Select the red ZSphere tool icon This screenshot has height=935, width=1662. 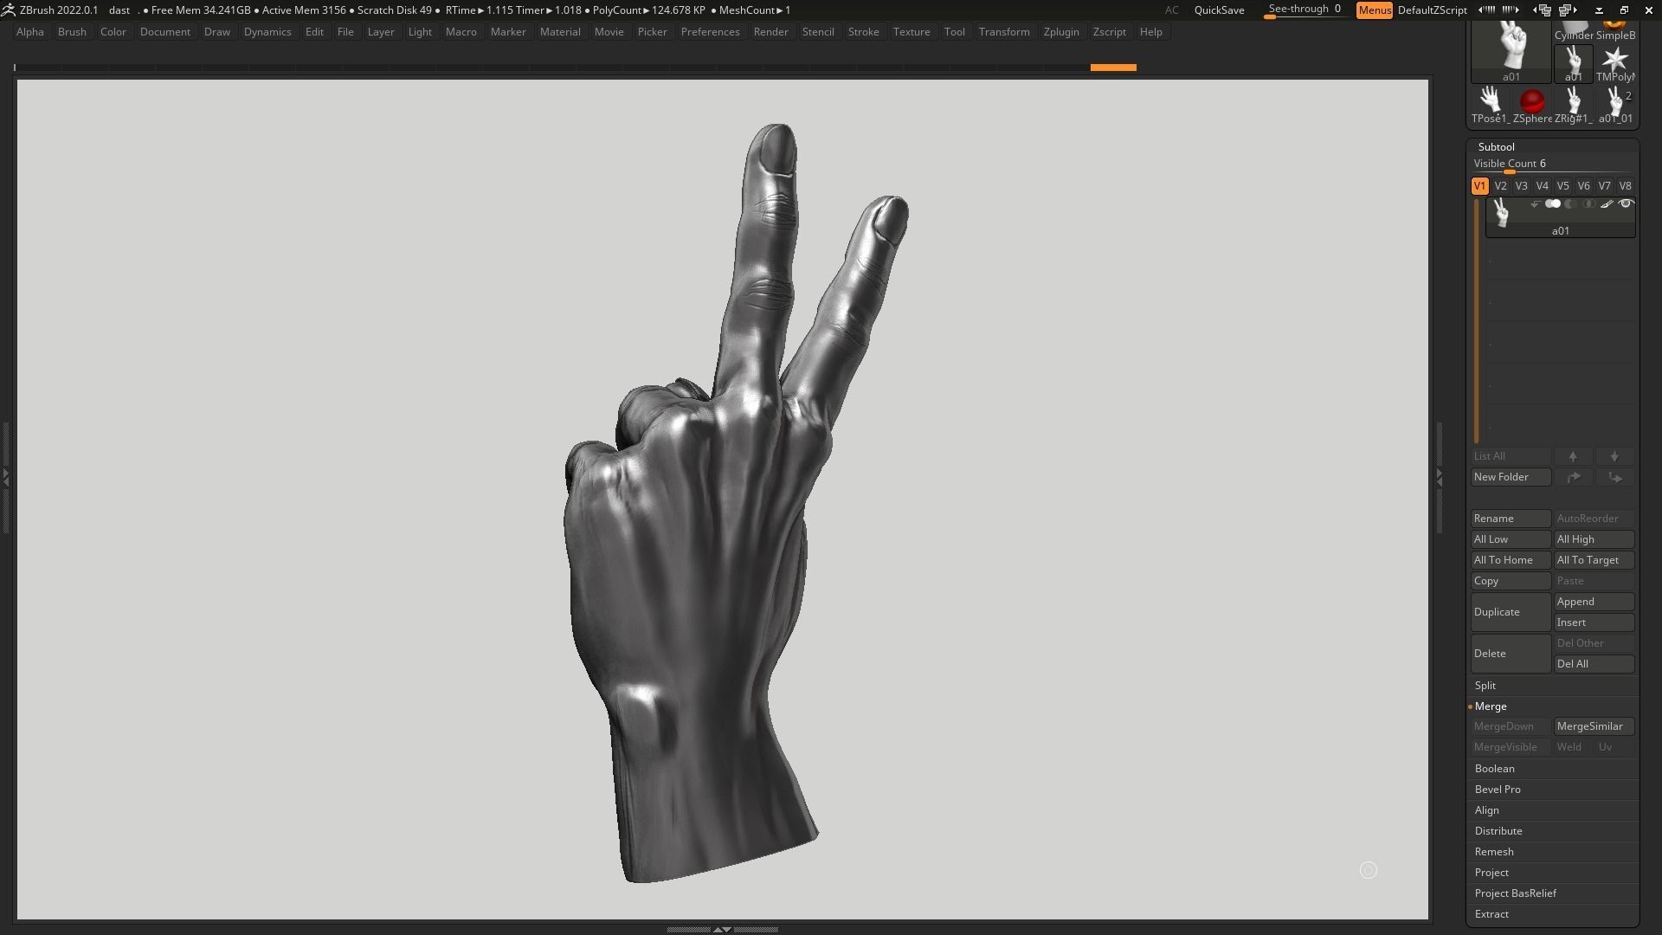pyautogui.click(x=1532, y=105)
